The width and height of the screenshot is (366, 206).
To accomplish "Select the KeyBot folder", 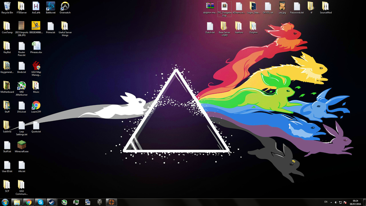I will click(7, 48).
